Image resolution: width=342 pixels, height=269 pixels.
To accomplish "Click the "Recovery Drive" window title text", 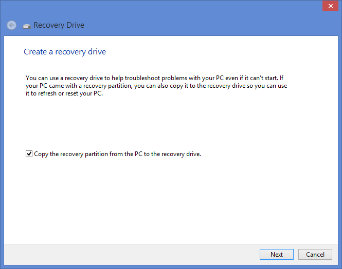I will (x=59, y=25).
